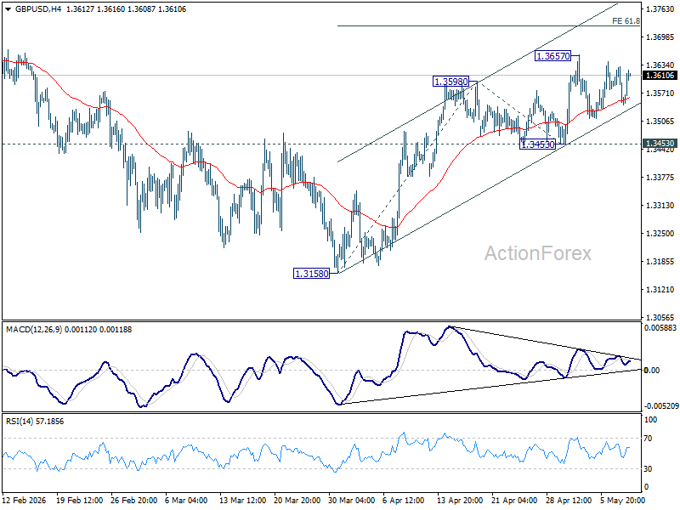Click the 21 Apr 04:00 time label
This screenshot has width=680, height=510.
tap(515, 501)
